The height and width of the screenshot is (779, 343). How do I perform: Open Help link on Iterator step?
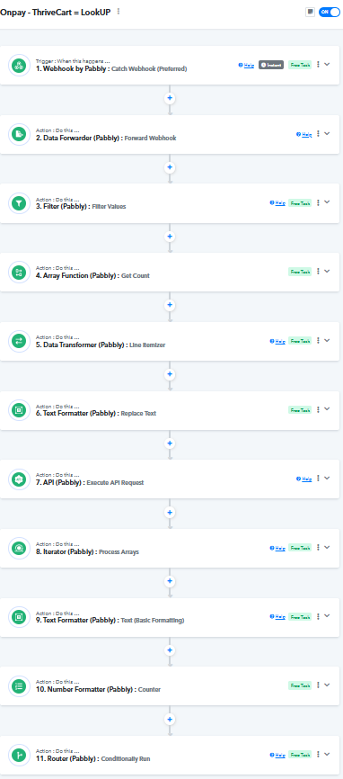(277, 548)
